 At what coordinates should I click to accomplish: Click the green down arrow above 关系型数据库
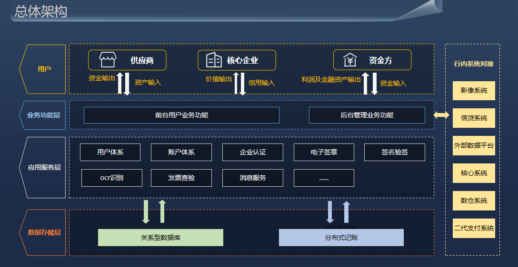click(146, 212)
